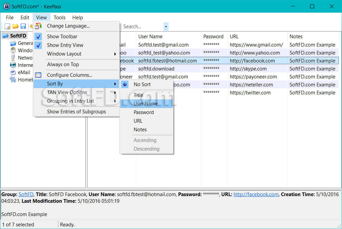Select the SoftFD root folder icon
342x229 pixels.
click(5, 36)
